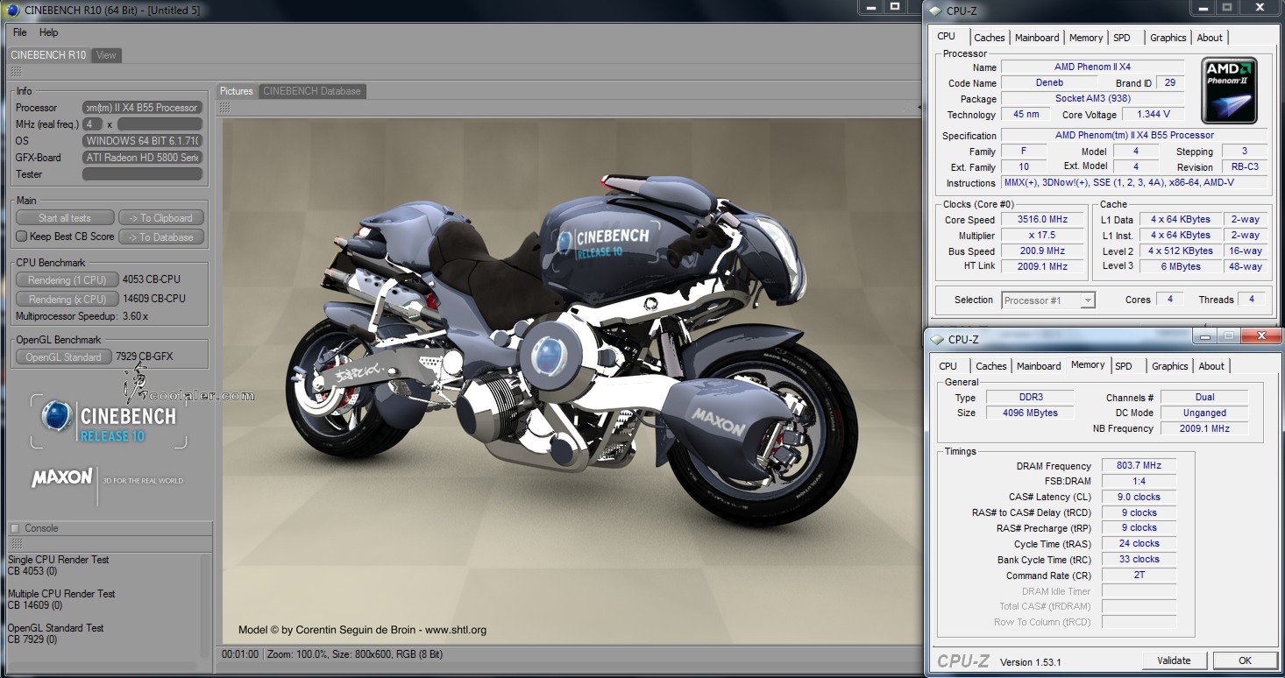This screenshot has height=678, width=1285.
Task: Click the grip handle under Pictures tab
Action: (224, 107)
